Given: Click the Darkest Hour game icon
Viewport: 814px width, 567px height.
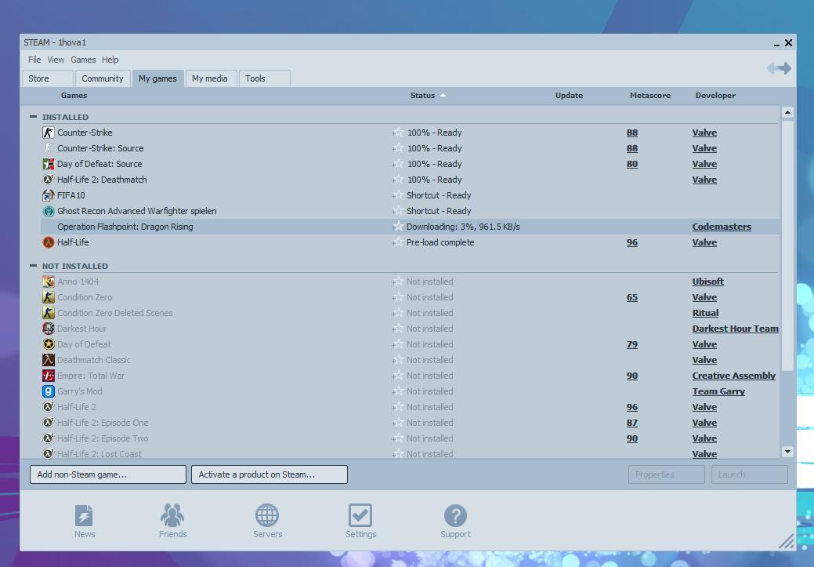Looking at the screenshot, I should click(49, 329).
